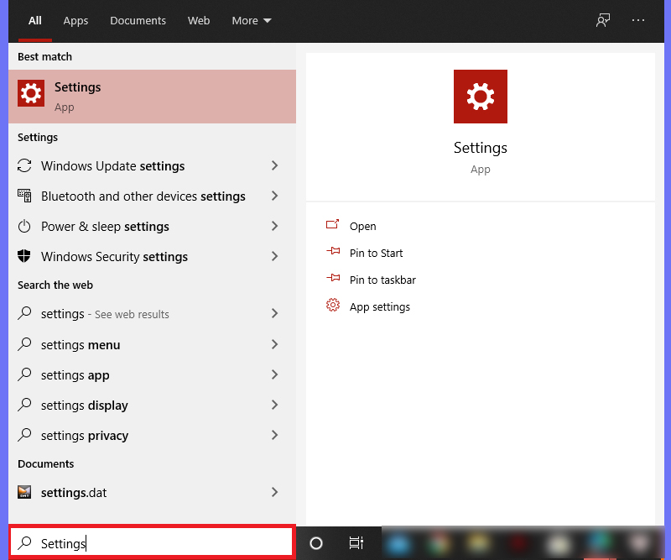Click the search icon beside 'settings privacy'
The height and width of the screenshot is (560, 671).
pos(24,435)
